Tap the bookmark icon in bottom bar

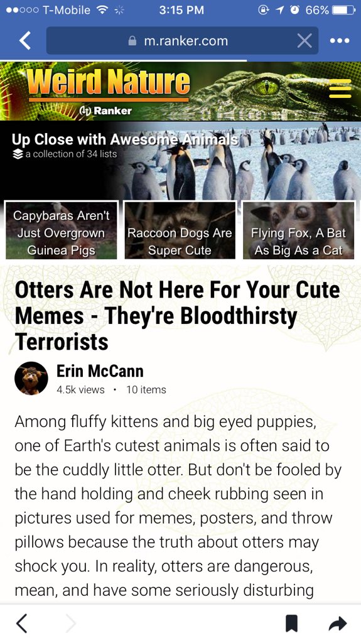(x=292, y=624)
